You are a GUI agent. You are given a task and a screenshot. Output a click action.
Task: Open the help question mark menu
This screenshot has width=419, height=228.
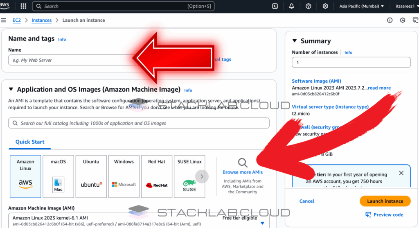[309, 6]
